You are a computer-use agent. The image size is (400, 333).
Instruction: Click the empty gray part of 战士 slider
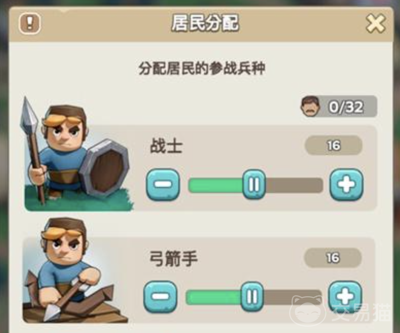(x=294, y=185)
